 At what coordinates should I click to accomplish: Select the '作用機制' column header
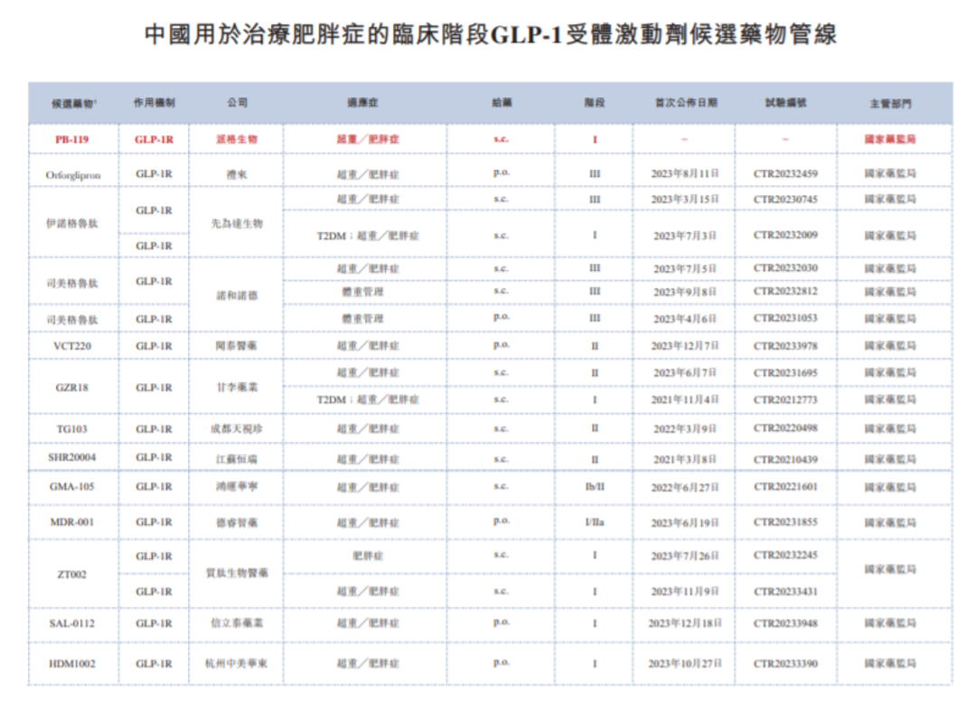(x=154, y=103)
